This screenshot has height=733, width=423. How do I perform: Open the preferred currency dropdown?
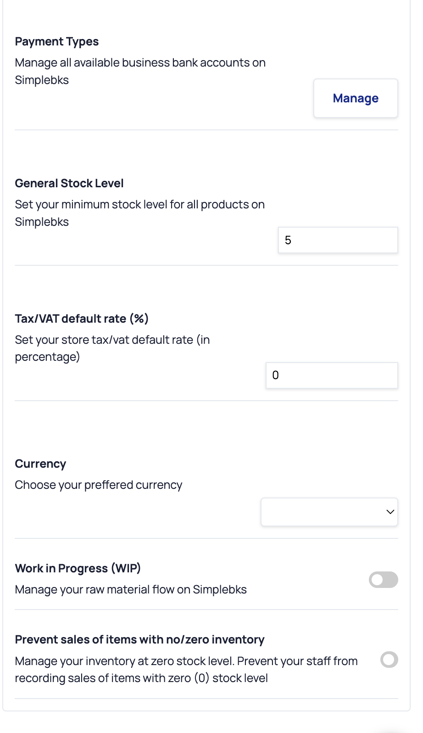[329, 512]
